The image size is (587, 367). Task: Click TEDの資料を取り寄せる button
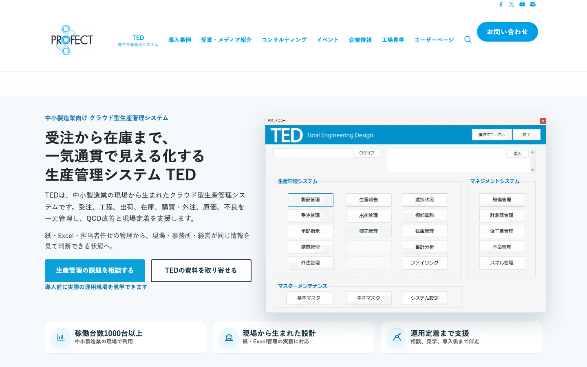pyautogui.click(x=201, y=271)
